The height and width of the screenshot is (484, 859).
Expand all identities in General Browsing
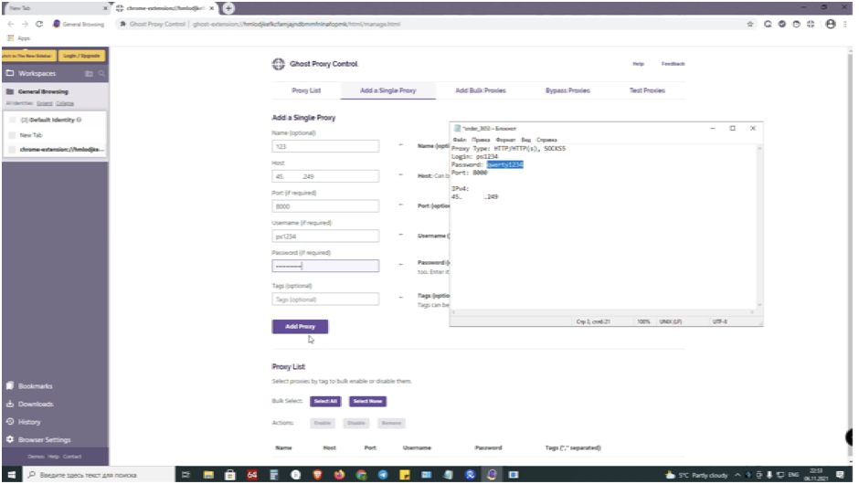44,103
